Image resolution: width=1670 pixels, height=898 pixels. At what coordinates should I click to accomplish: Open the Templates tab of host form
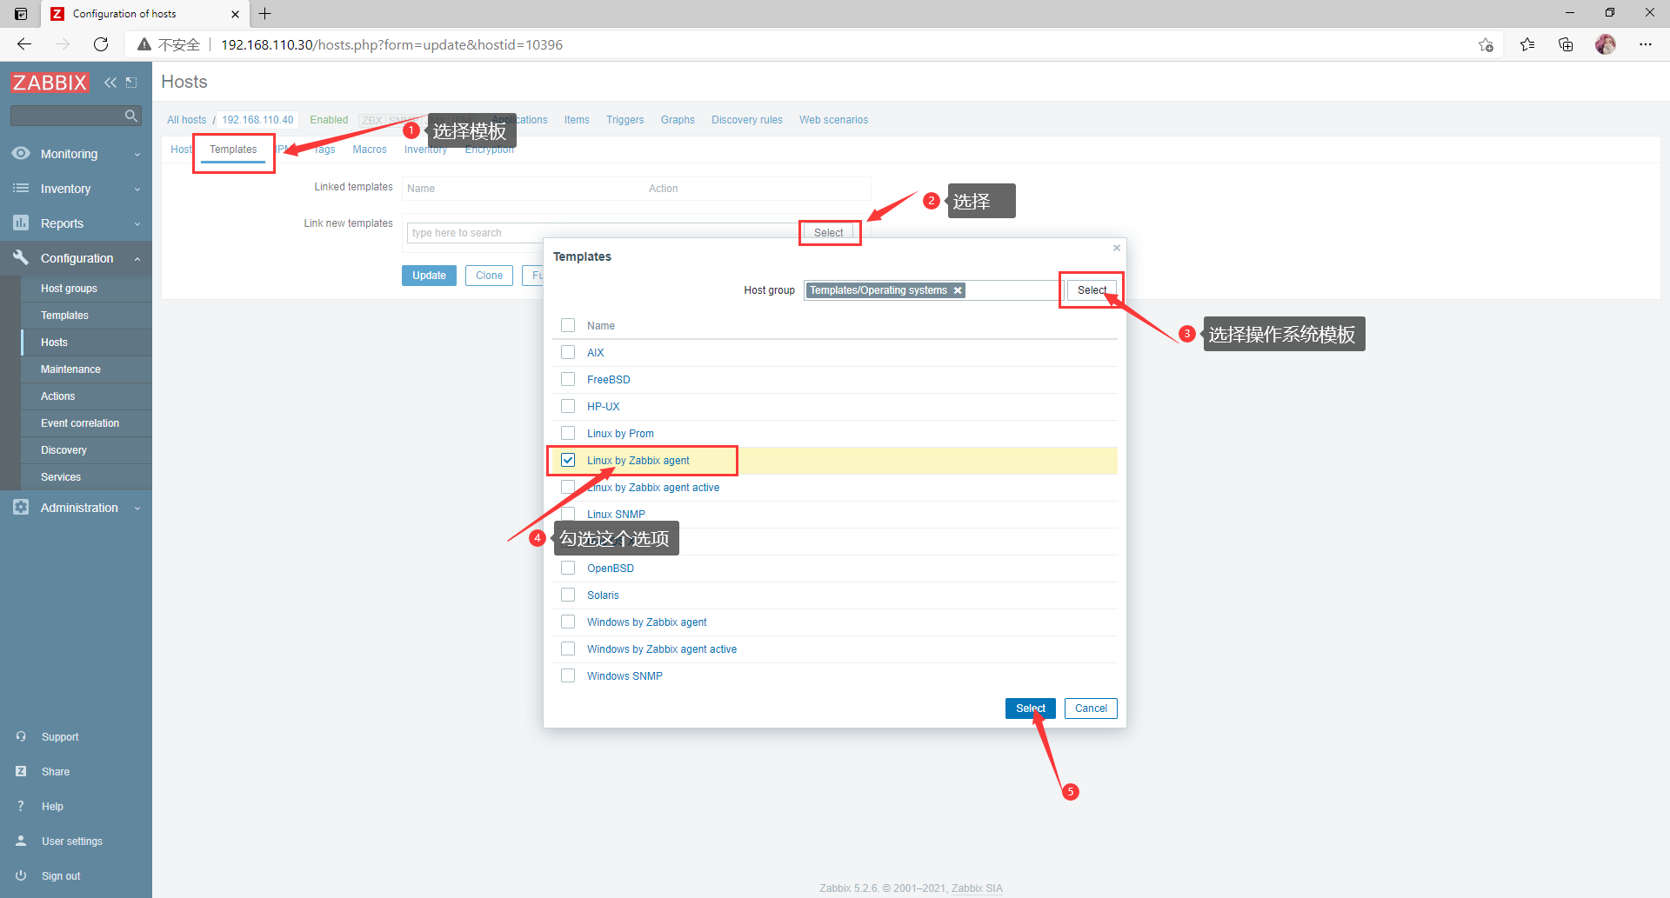[x=233, y=150]
